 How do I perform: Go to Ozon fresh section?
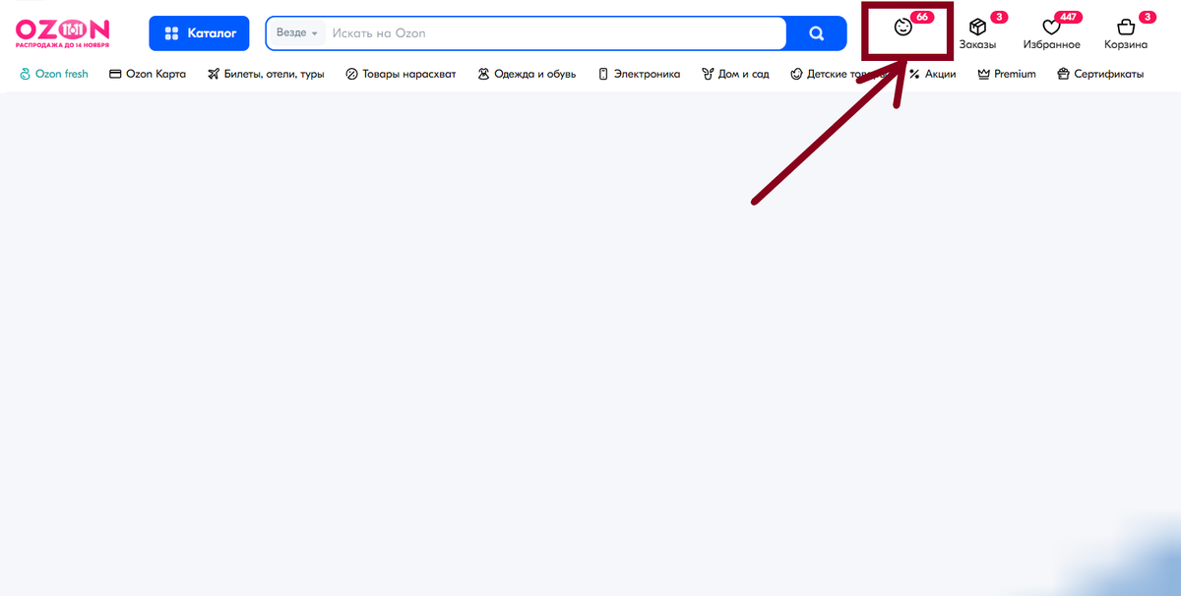(54, 74)
